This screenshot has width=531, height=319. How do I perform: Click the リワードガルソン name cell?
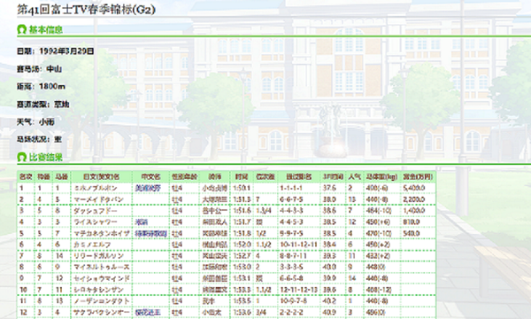click(101, 256)
